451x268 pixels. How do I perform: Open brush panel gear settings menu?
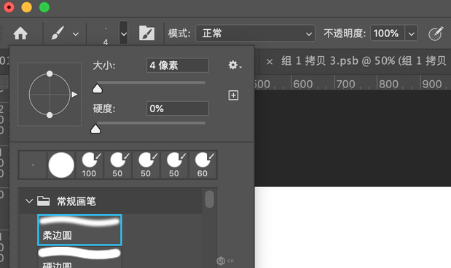[x=235, y=65]
